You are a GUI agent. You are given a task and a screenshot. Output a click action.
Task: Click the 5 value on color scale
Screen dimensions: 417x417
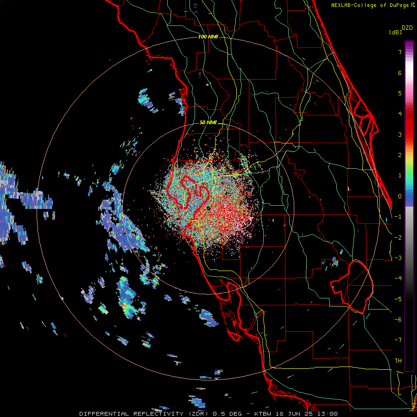400,93
